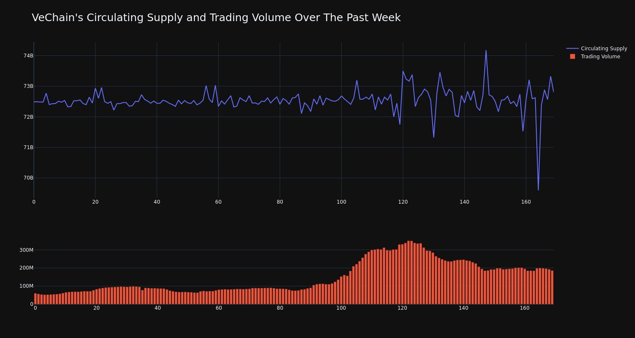The width and height of the screenshot is (635, 338).
Task: Click the 120 tick on the upper x-axis
Action: click(x=403, y=202)
